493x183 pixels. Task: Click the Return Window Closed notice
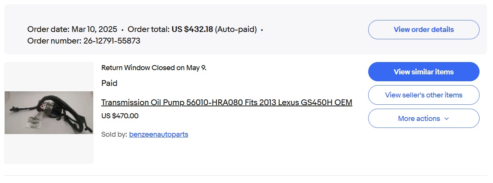coord(154,68)
